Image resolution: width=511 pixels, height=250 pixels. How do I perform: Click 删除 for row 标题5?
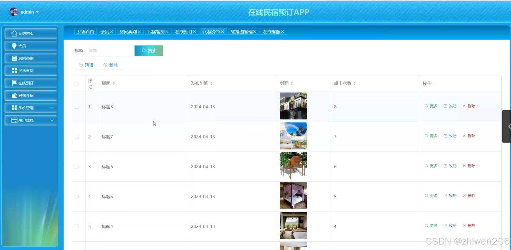469,196
